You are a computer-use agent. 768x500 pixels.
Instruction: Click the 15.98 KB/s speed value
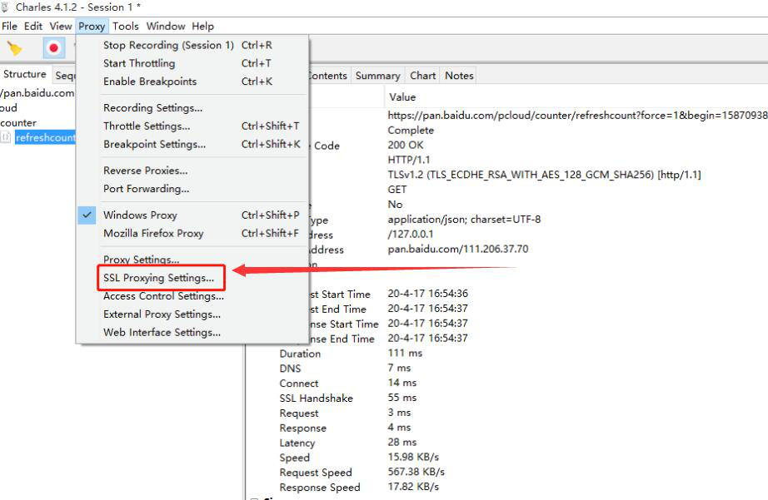413,457
